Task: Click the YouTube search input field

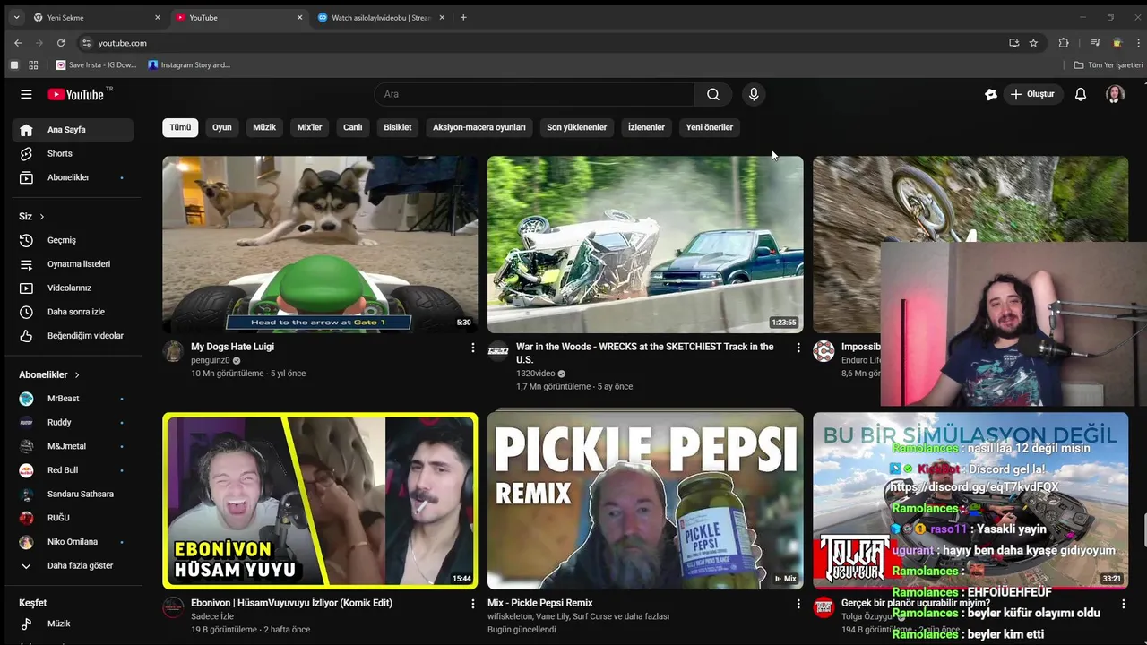Action: 534,94
